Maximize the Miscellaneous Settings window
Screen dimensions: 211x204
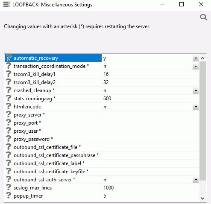tap(182, 4)
